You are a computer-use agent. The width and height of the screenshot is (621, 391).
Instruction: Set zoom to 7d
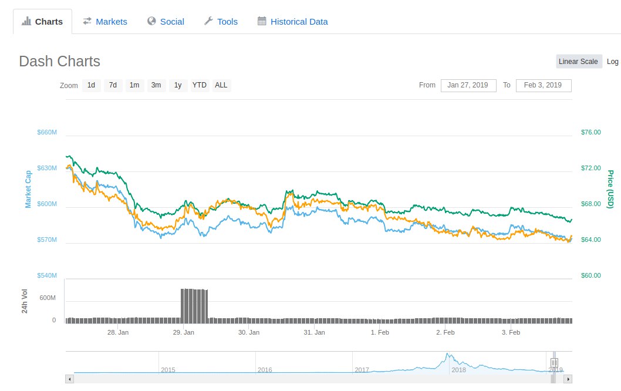[113, 85]
